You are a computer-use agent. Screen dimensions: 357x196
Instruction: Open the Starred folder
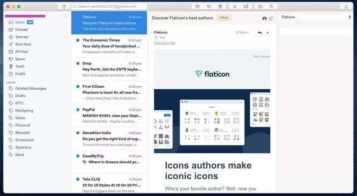(21, 37)
